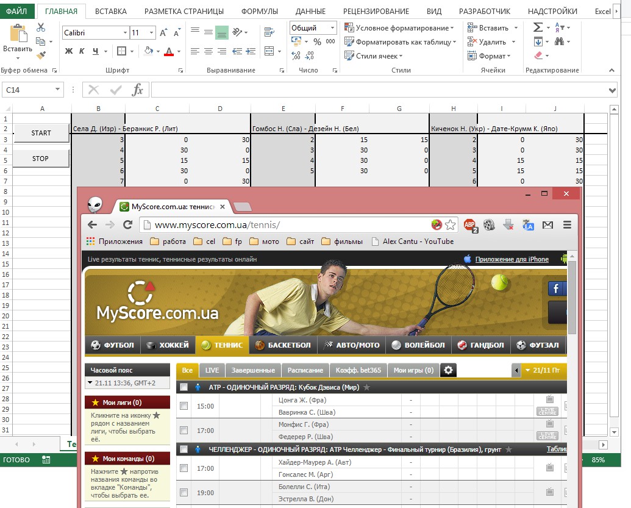The width and height of the screenshot is (631, 508).
Task: Expand Форматировать как таблицу dropdown
Action: [454, 42]
